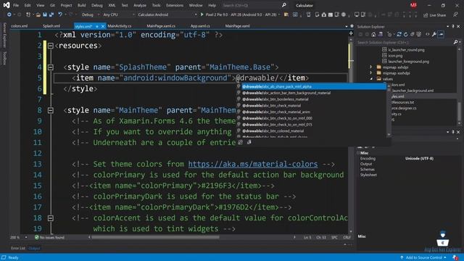464x261 pixels.
Task: Open the Analyze menu
Action: coord(140,5)
